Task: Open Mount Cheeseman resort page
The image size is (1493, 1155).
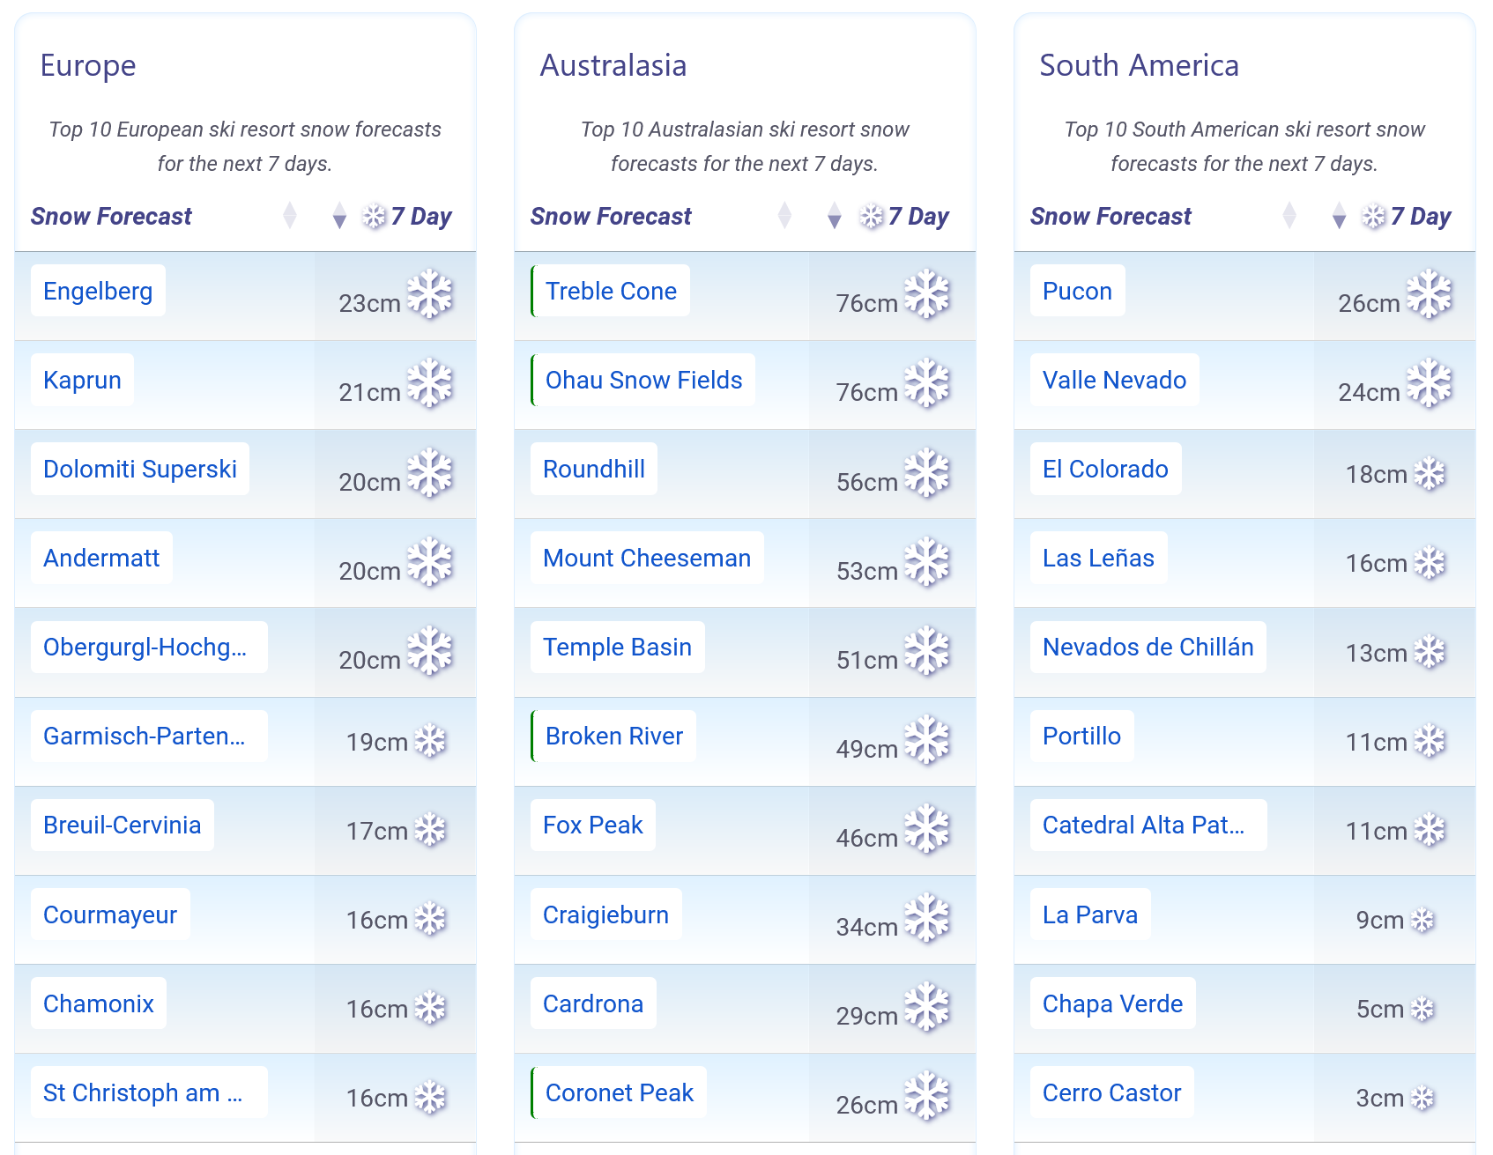Action: 647,558
